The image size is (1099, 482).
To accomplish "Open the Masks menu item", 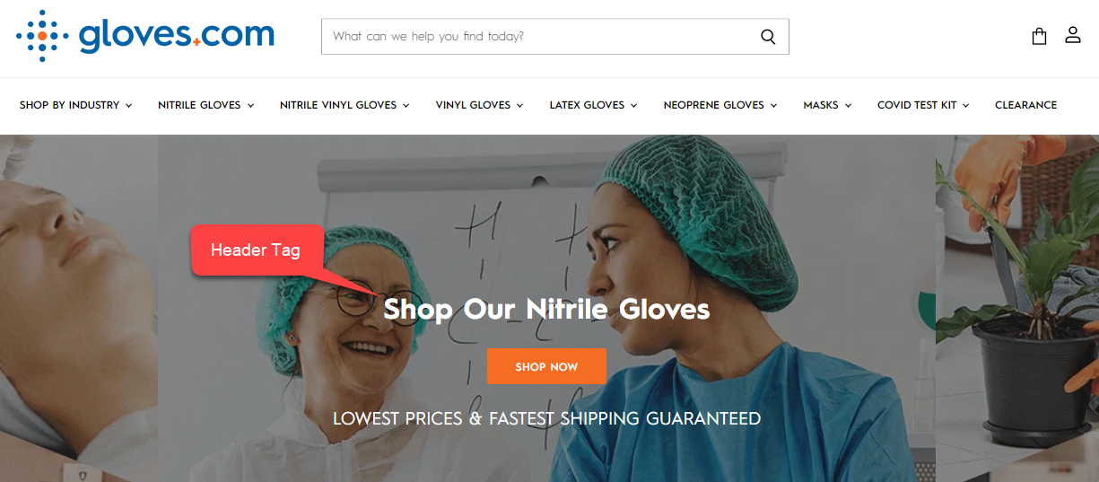I will point(821,105).
